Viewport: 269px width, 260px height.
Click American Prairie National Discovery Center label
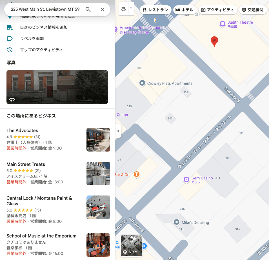tap(142, 30)
